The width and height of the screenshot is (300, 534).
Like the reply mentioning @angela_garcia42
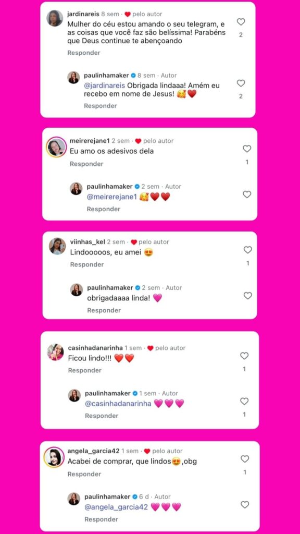[x=245, y=505]
